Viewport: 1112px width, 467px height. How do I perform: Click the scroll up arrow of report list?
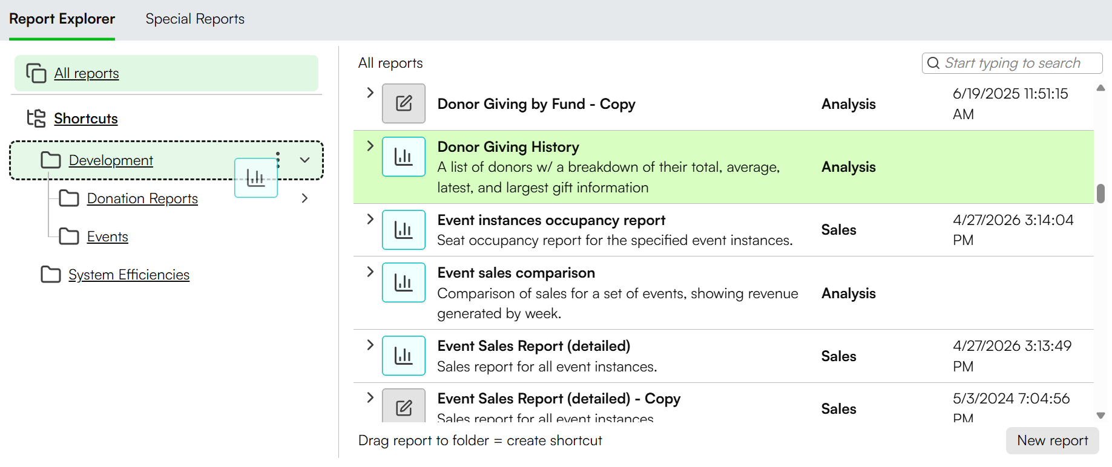1101,88
